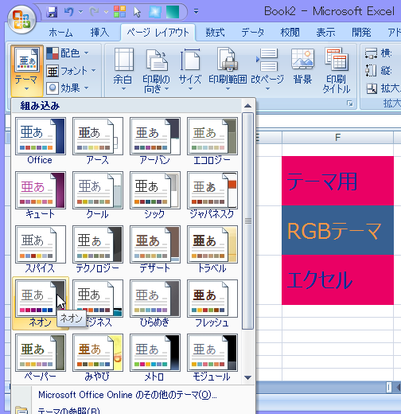The width and height of the screenshot is (401, 414).
Task: Open the 印刷範囲 print area menu
Action: tap(228, 70)
